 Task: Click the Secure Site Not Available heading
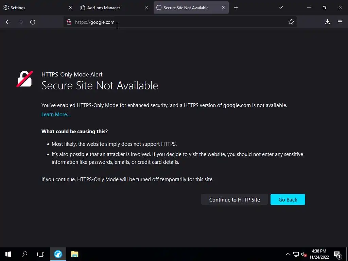click(100, 85)
